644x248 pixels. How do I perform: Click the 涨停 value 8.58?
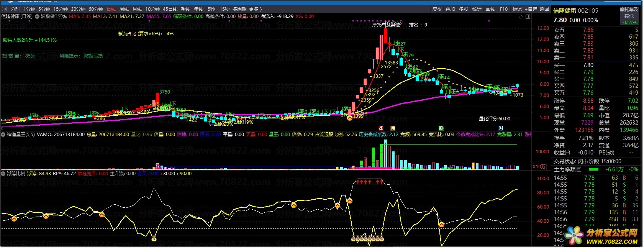point(588,101)
